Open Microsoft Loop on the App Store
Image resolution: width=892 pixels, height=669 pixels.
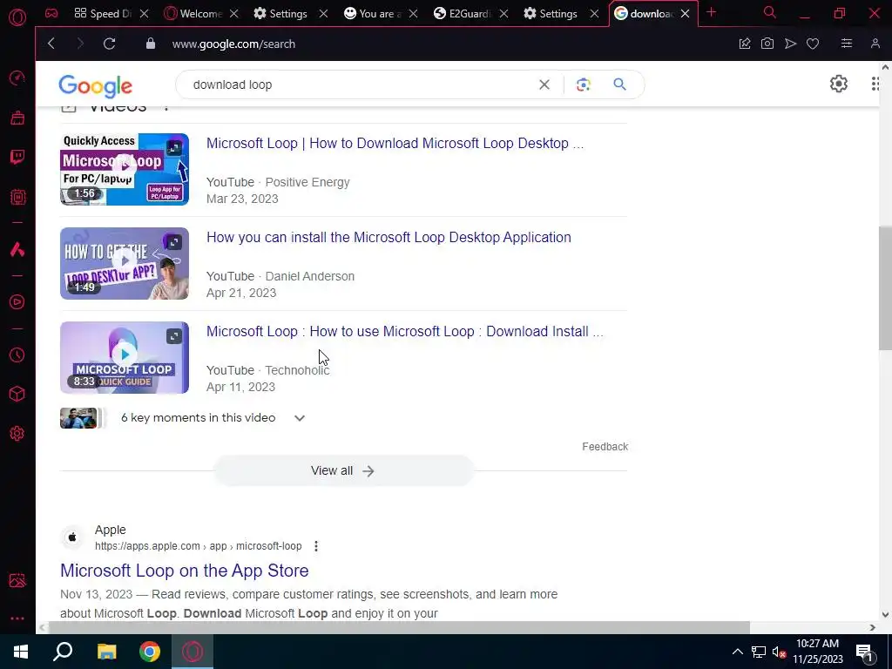tap(185, 571)
